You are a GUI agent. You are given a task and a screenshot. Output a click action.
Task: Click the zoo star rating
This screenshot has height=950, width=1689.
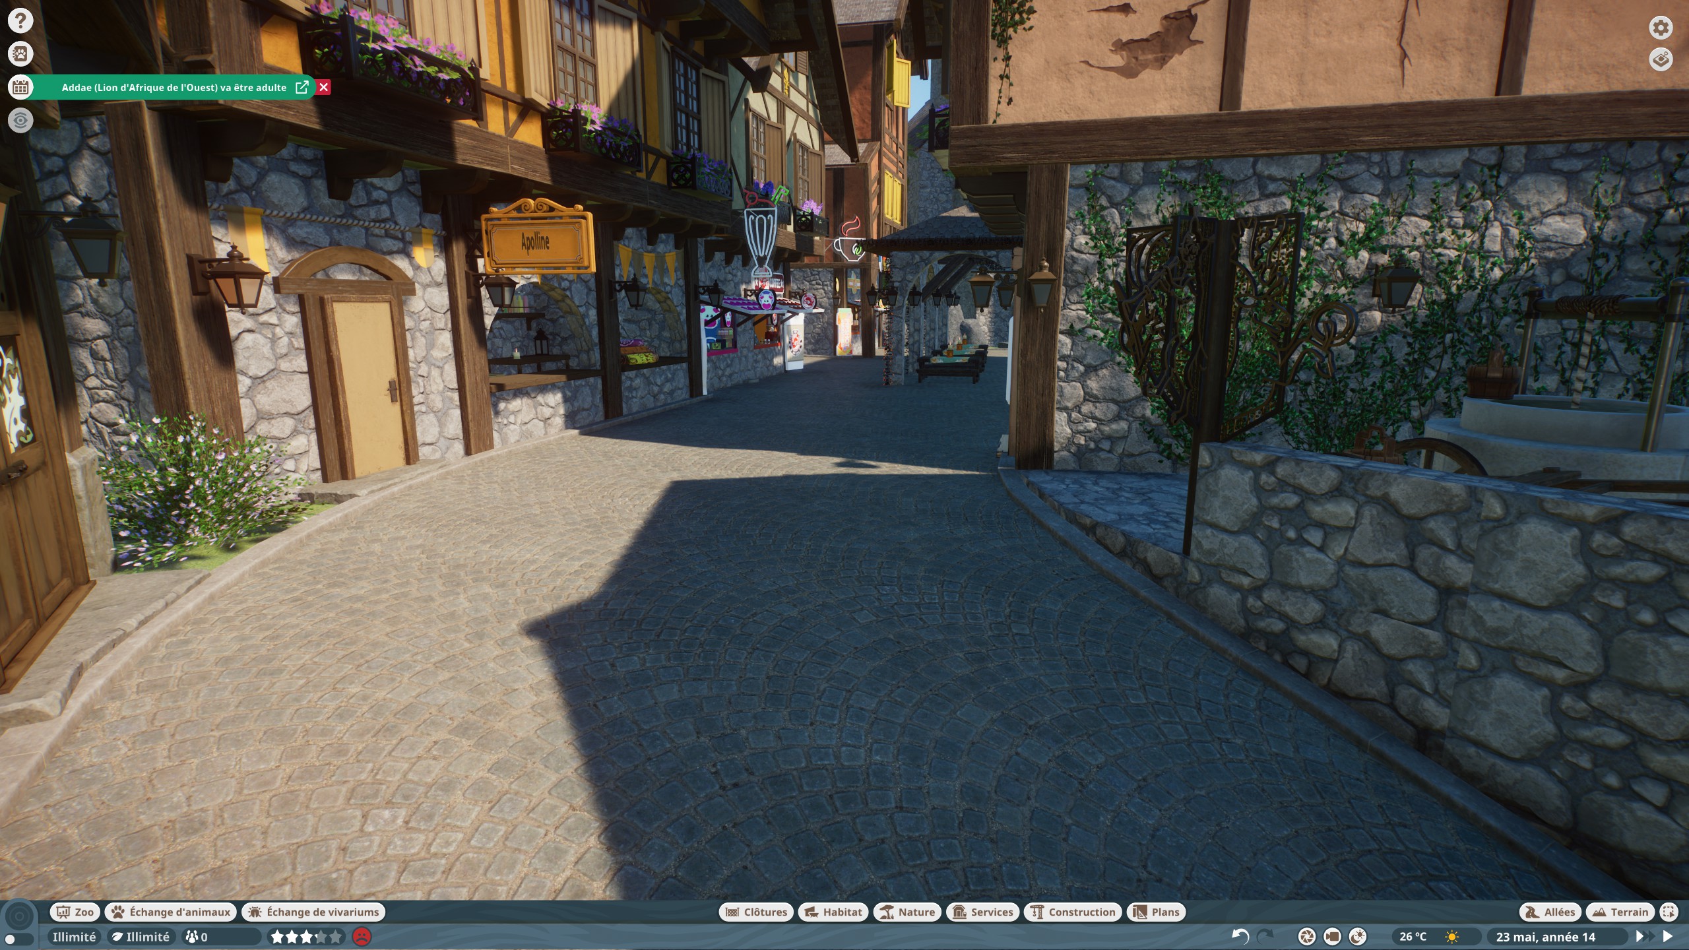[x=307, y=936]
